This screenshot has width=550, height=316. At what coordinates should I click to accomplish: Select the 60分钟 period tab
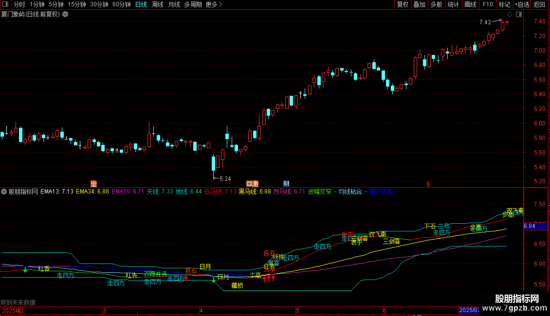coord(121,4)
